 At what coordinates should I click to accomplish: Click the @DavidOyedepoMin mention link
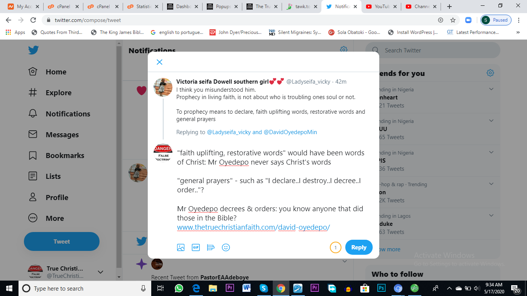pos(290,132)
